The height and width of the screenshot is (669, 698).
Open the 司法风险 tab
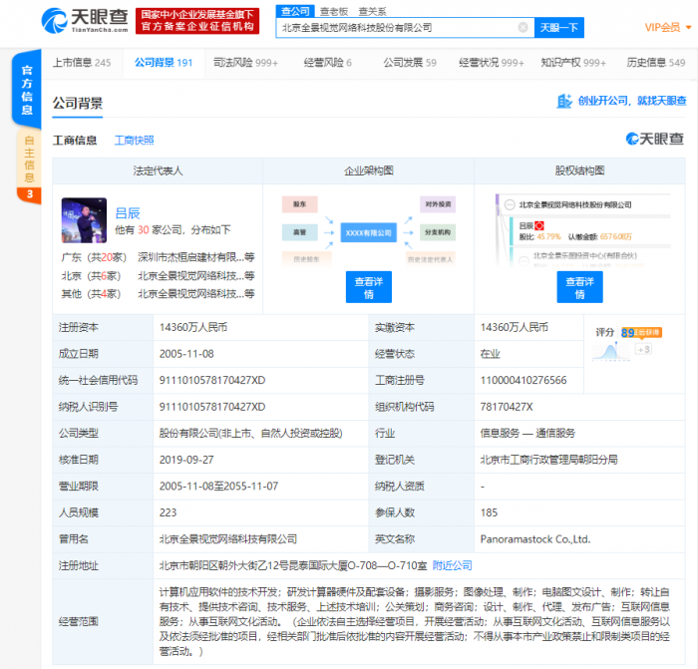click(x=245, y=63)
